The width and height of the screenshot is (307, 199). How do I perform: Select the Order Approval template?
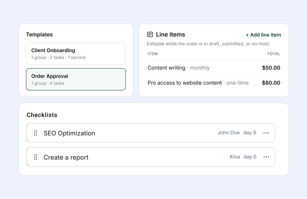76,79
